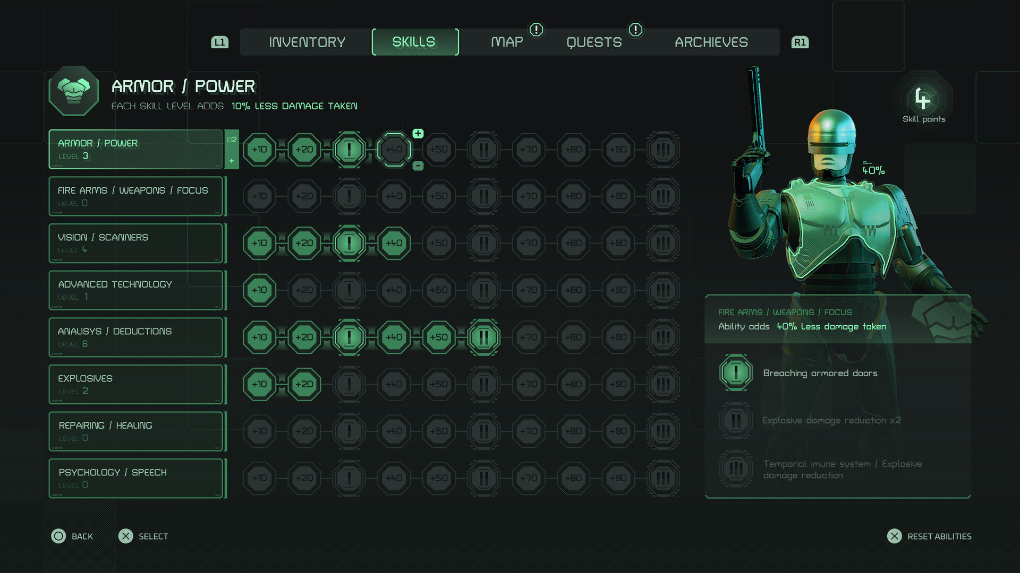
Task: Select the Repairing / Healing skill category
Action: (x=136, y=431)
